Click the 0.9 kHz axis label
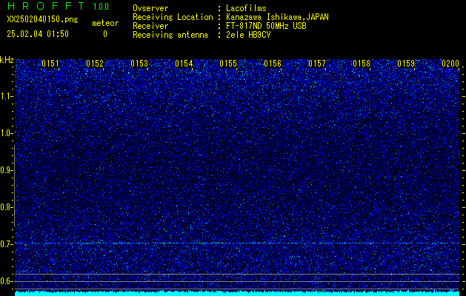This screenshot has height=296, width=466. (x=6, y=170)
